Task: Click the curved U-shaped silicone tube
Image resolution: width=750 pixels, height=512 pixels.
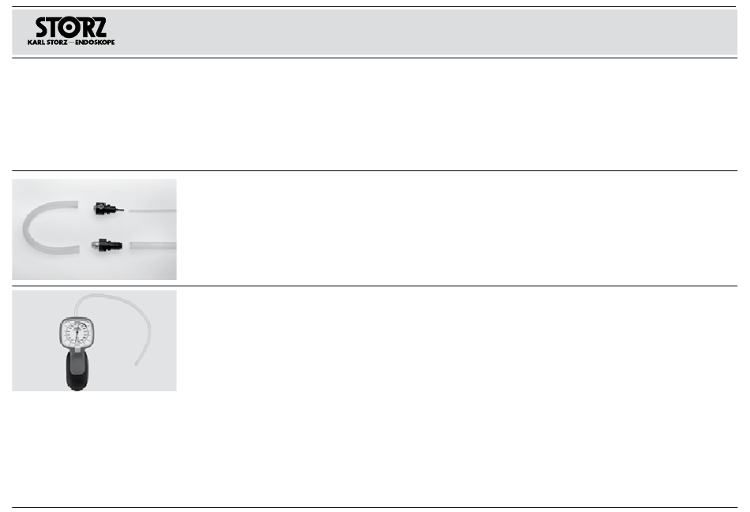Action: tap(48, 227)
